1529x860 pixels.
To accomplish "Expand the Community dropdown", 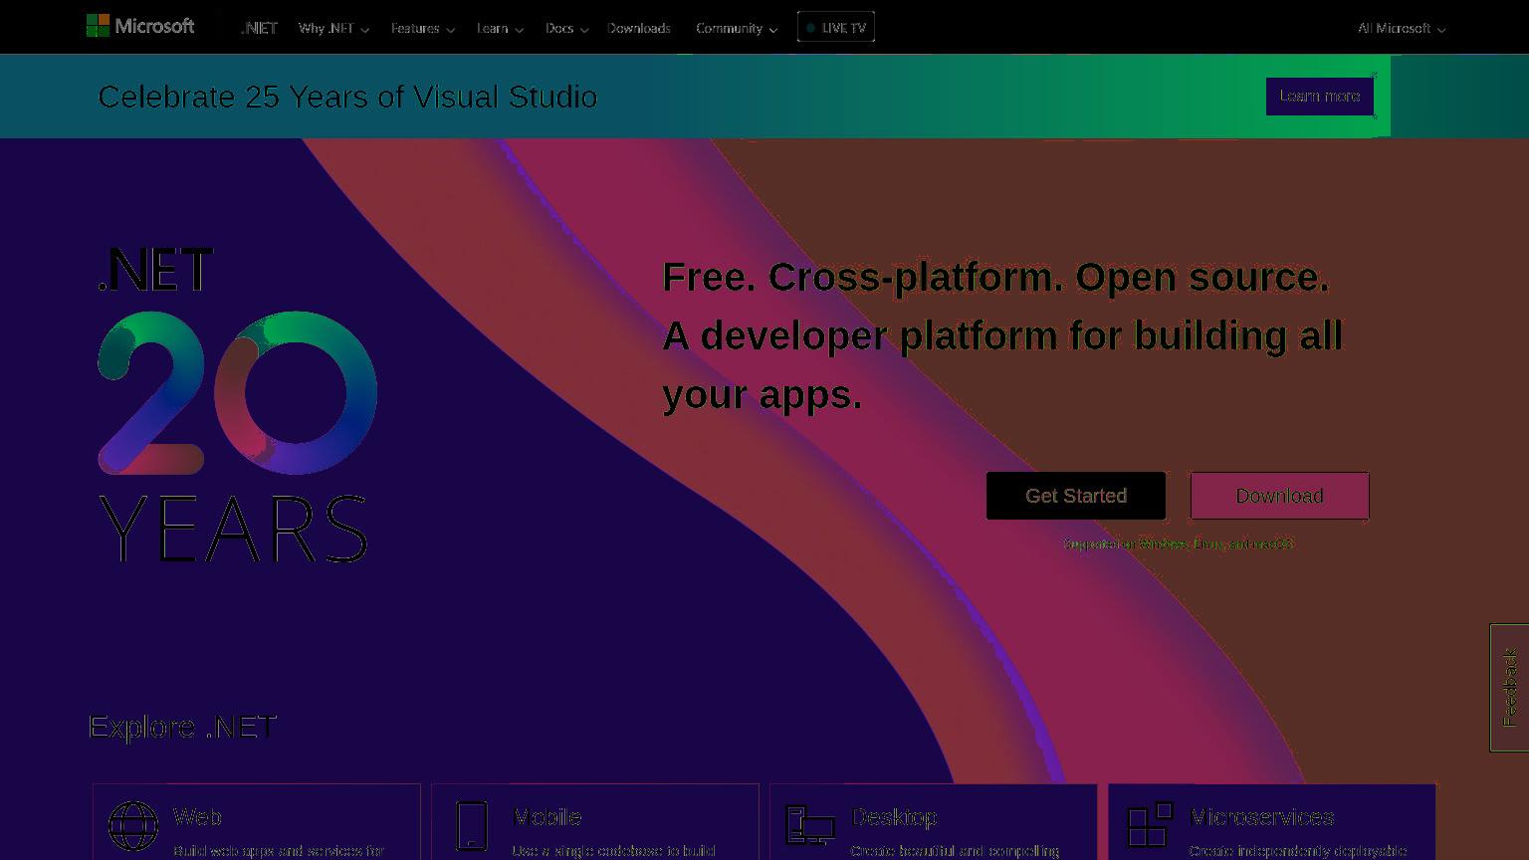I will tap(737, 28).
